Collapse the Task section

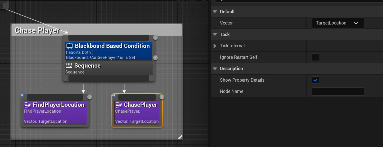click(x=215, y=35)
